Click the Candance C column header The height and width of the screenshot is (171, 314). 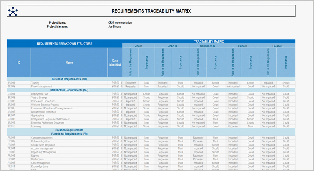(207, 46)
